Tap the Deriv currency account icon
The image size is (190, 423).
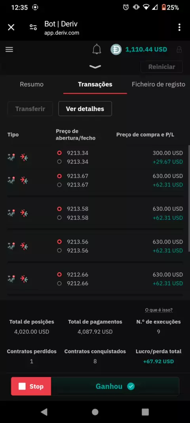coord(116,50)
